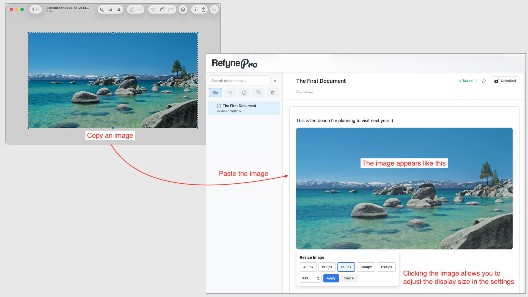Focus the Search documents field

tap(239, 81)
